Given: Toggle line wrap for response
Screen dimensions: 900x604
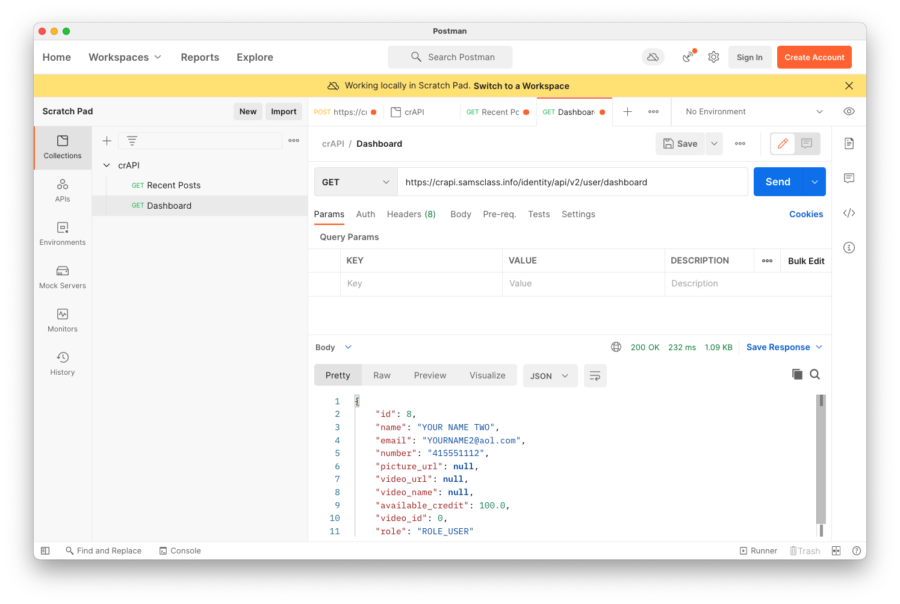Looking at the screenshot, I should [x=595, y=376].
